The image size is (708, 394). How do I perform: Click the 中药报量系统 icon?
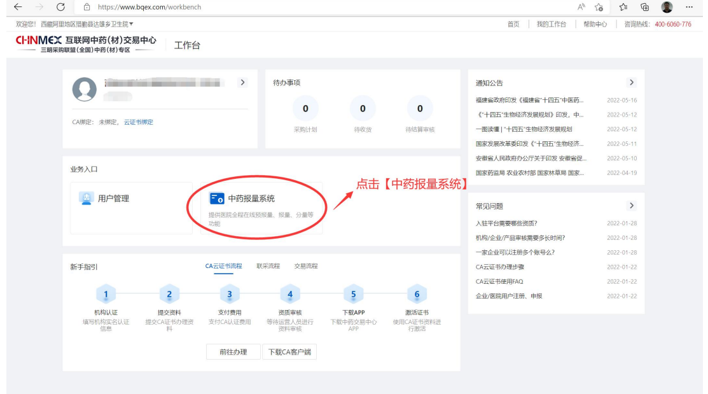(x=217, y=199)
